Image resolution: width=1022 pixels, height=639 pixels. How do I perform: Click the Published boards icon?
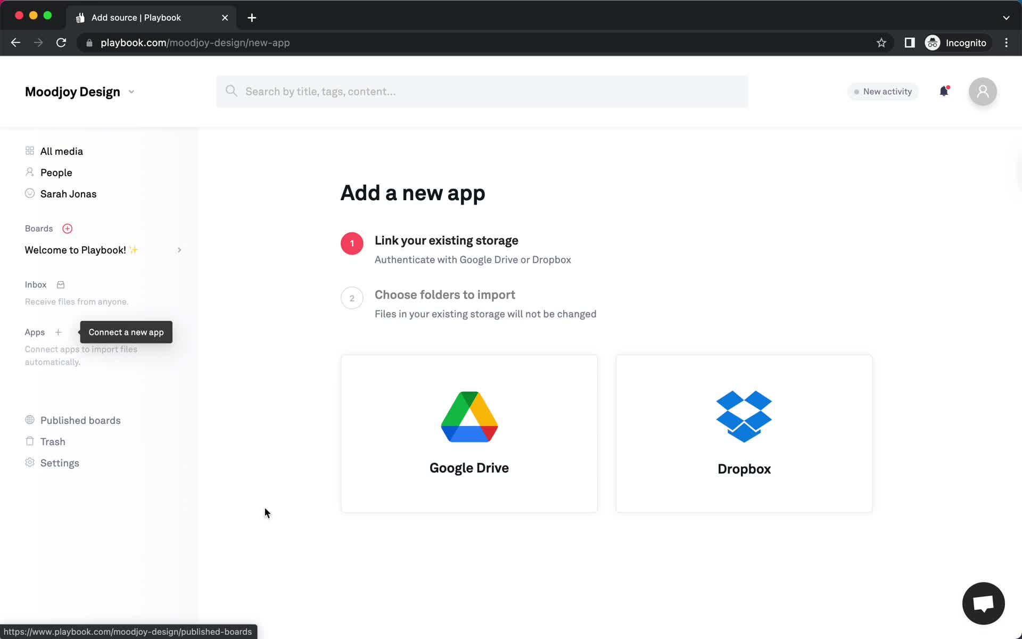pos(29,419)
